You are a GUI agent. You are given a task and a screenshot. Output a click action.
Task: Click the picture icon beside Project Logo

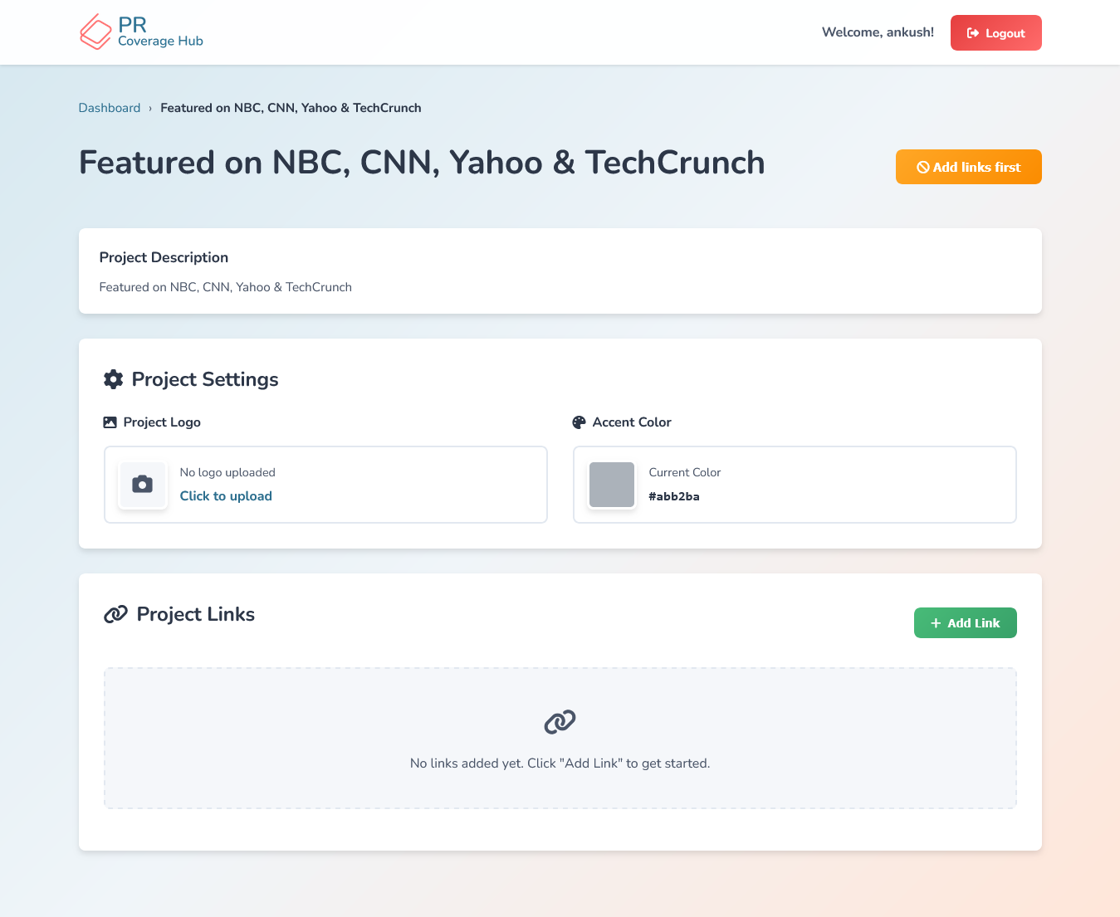[110, 422]
